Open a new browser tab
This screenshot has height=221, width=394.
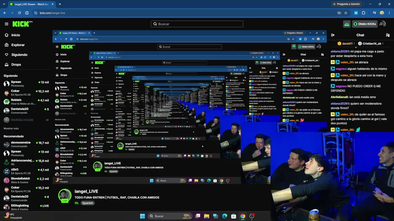(x=60, y=4)
